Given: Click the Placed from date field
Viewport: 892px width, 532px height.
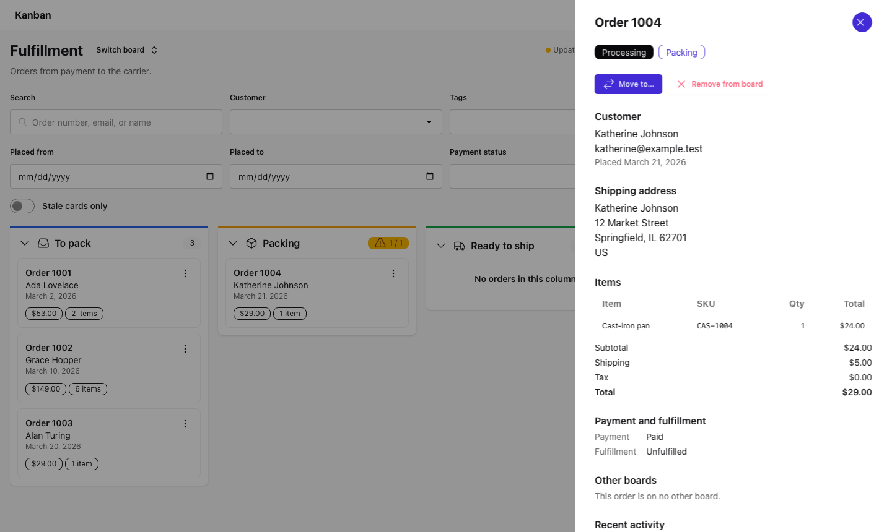Looking at the screenshot, I should click(x=116, y=176).
